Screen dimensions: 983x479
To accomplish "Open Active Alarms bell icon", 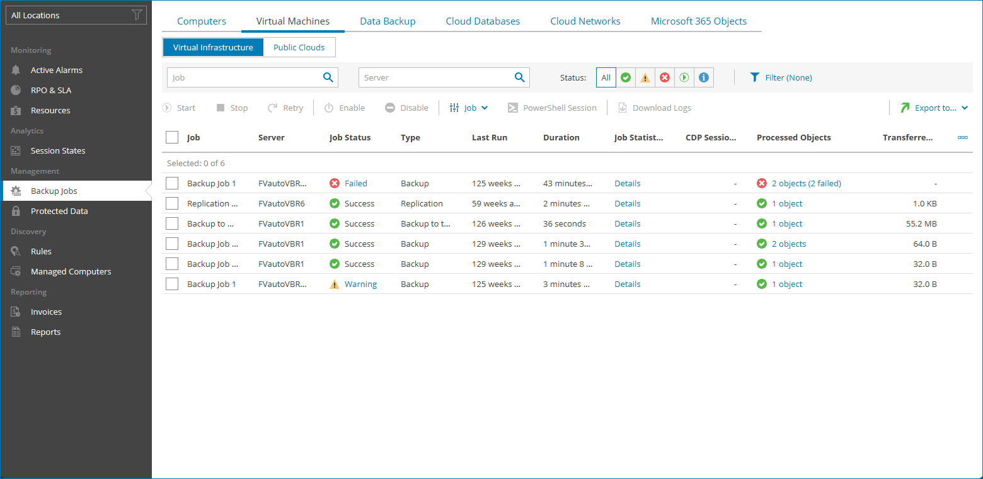I will [16, 70].
